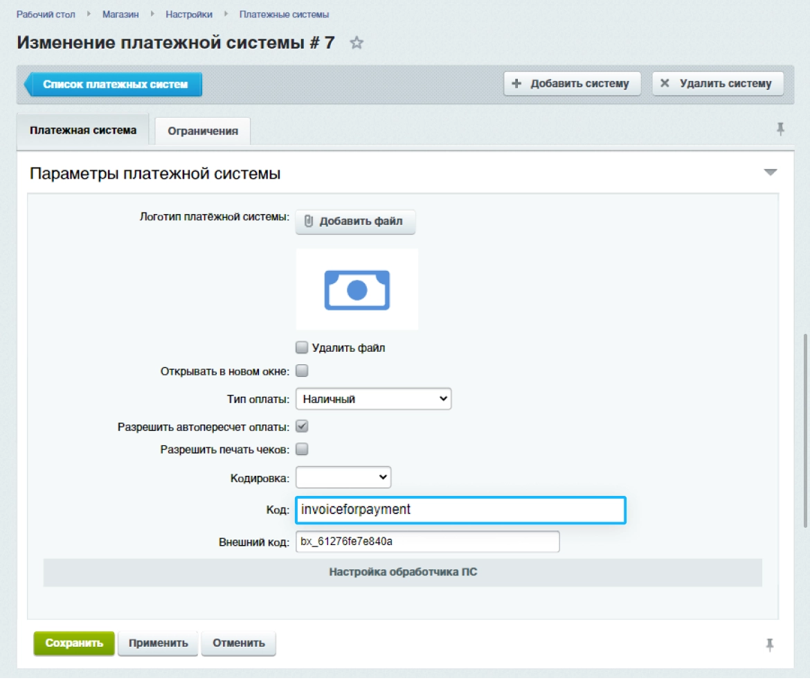
Task: Uncheck Разрешить автопересчет оплаты checkbox
Action: coord(302,427)
